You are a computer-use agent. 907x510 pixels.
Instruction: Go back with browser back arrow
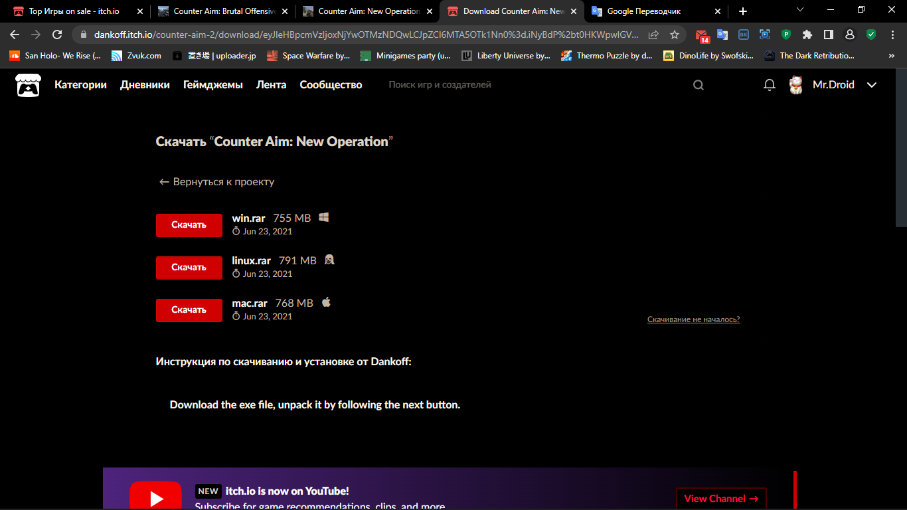(x=15, y=35)
